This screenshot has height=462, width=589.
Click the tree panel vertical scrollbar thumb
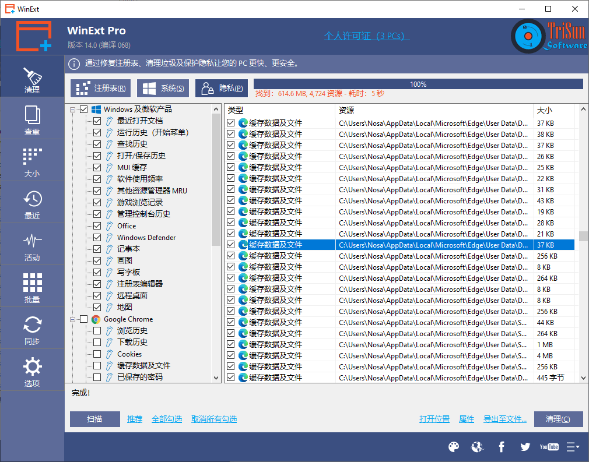click(x=216, y=180)
